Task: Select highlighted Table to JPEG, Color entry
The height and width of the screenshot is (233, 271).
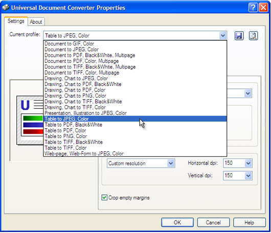Action: point(135,119)
